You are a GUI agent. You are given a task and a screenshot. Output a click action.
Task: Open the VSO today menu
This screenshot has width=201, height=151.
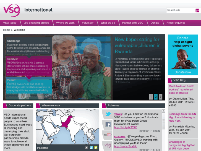tap(10, 23)
